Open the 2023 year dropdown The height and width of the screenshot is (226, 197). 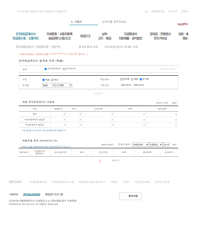[x=49, y=85]
